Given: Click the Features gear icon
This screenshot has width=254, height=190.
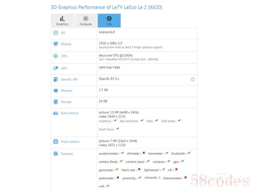Looking at the screenshot, I should point(56,154).
